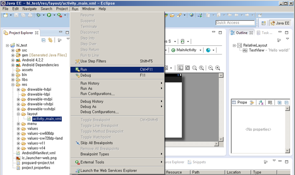Click editor vertical scrollbar down arrow
The image size is (295, 175).
(x=221, y=139)
